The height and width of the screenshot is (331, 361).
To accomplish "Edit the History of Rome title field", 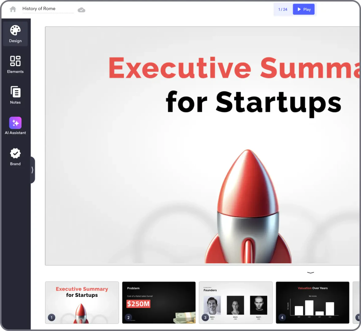I will click(47, 9).
